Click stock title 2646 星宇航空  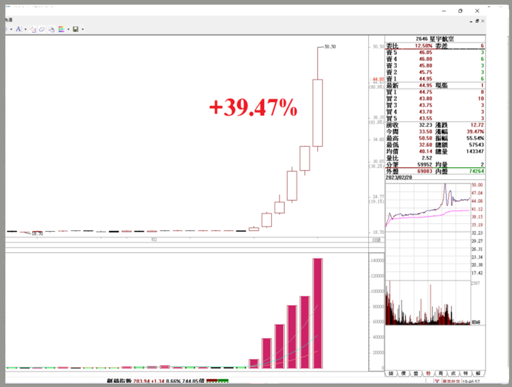435,39
